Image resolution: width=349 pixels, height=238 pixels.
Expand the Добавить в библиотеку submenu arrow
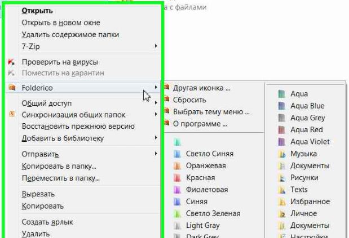pos(156,138)
